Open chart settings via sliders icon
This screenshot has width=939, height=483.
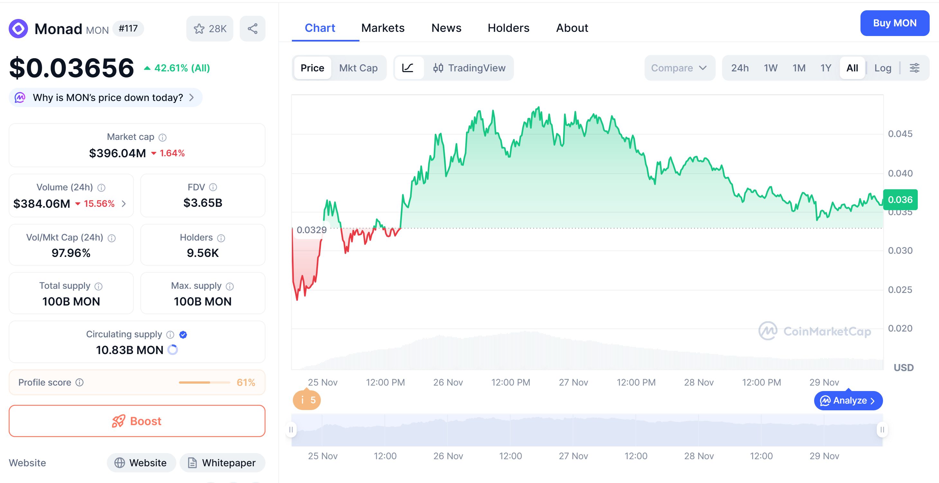point(915,68)
